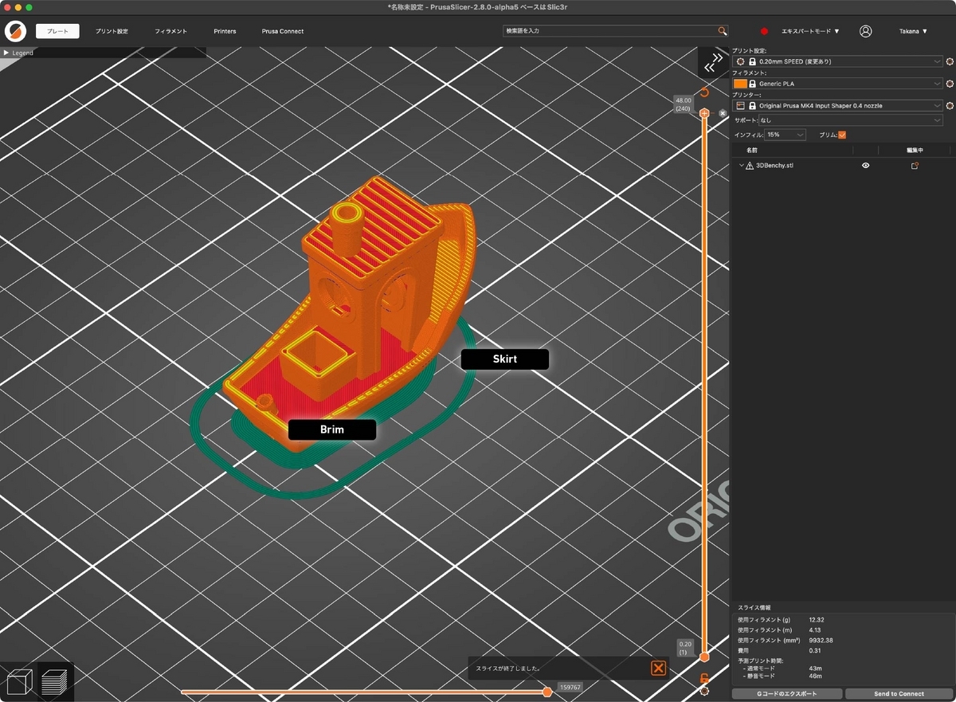Close the slicing finished notification
Image resolution: width=956 pixels, height=702 pixels.
[658, 669]
